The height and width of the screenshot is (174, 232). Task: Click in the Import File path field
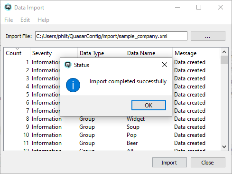(111, 36)
